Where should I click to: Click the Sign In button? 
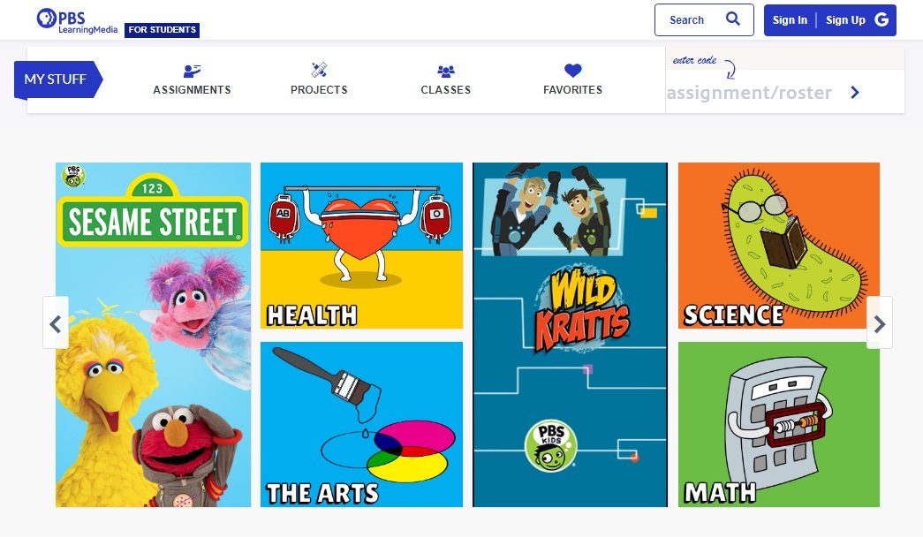(x=790, y=20)
